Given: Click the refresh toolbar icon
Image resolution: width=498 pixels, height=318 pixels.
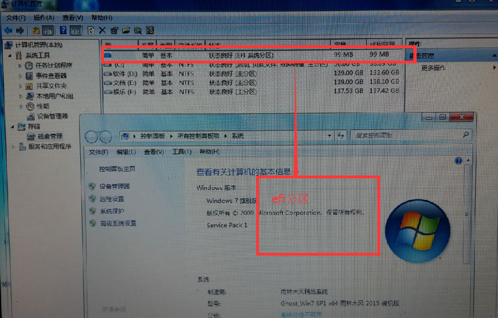Looking at the screenshot, I should coord(91,30).
